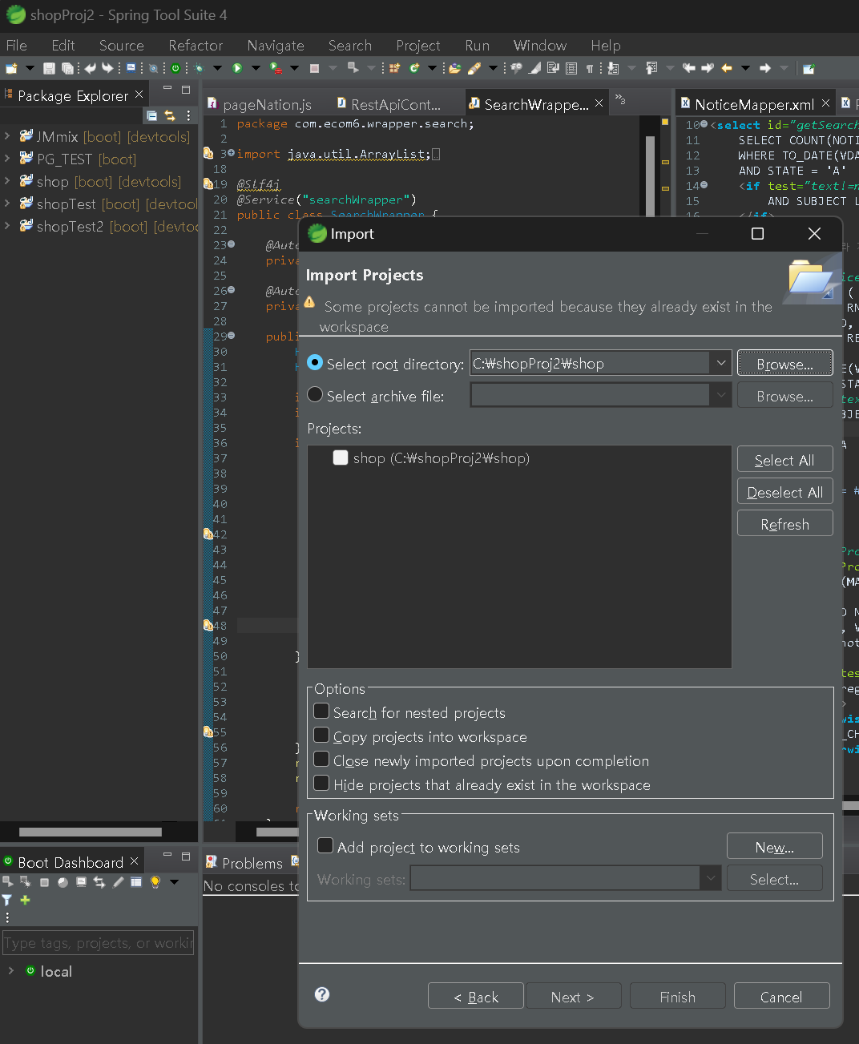
Task: Open the Refactor menu
Action: point(196,46)
